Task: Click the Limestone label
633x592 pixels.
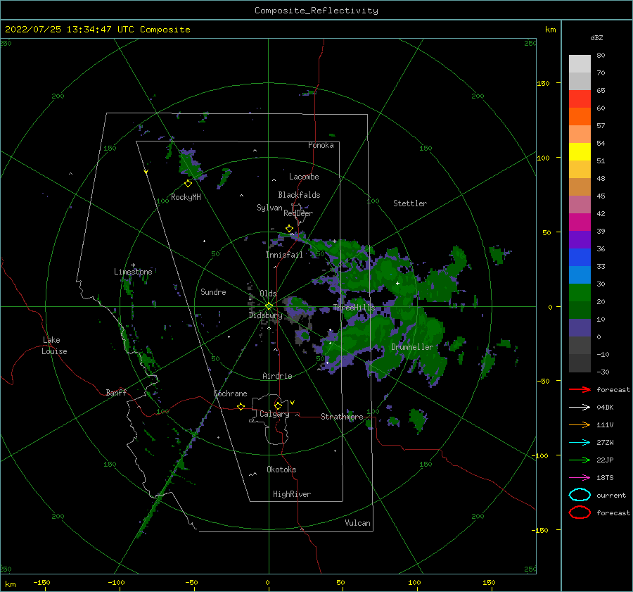Action: pyautogui.click(x=133, y=272)
